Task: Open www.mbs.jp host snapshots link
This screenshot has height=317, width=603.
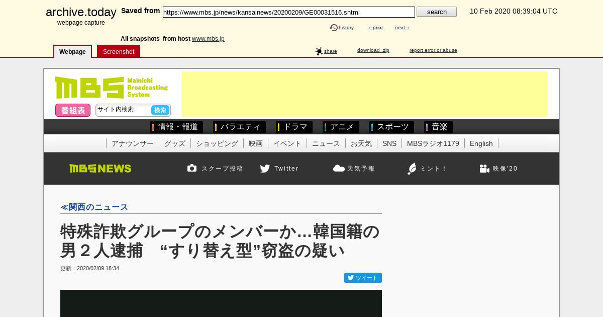Action: tap(208, 39)
